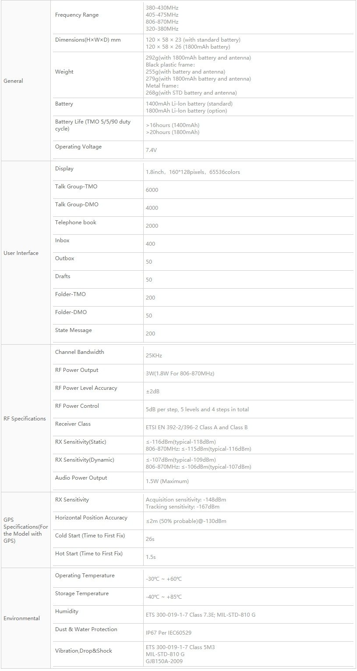Select the GPS Specifications section header
This screenshot has width=357, height=671.
point(25,530)
